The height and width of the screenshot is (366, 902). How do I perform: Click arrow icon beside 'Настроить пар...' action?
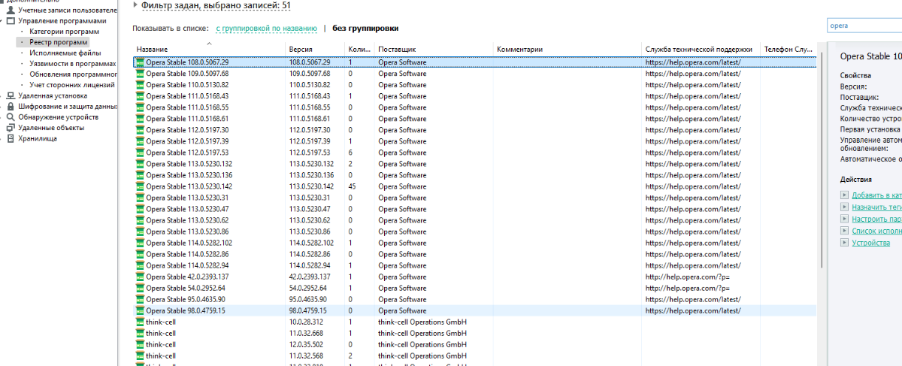(845, 219)
